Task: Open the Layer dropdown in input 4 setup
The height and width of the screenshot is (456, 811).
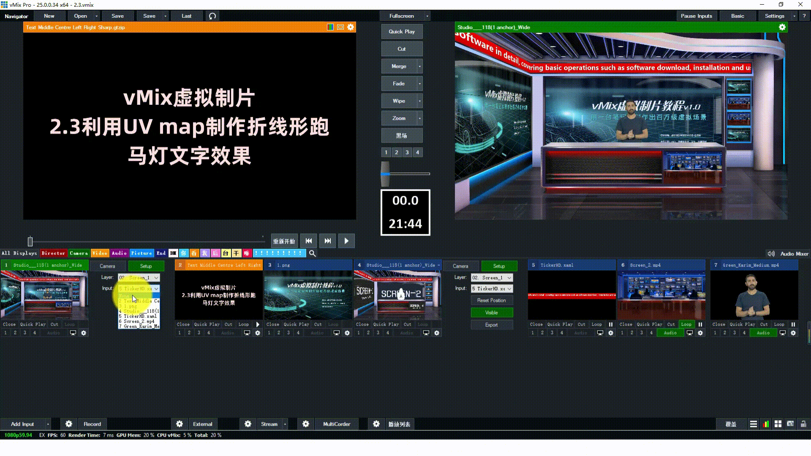Action: click(492, 278)
